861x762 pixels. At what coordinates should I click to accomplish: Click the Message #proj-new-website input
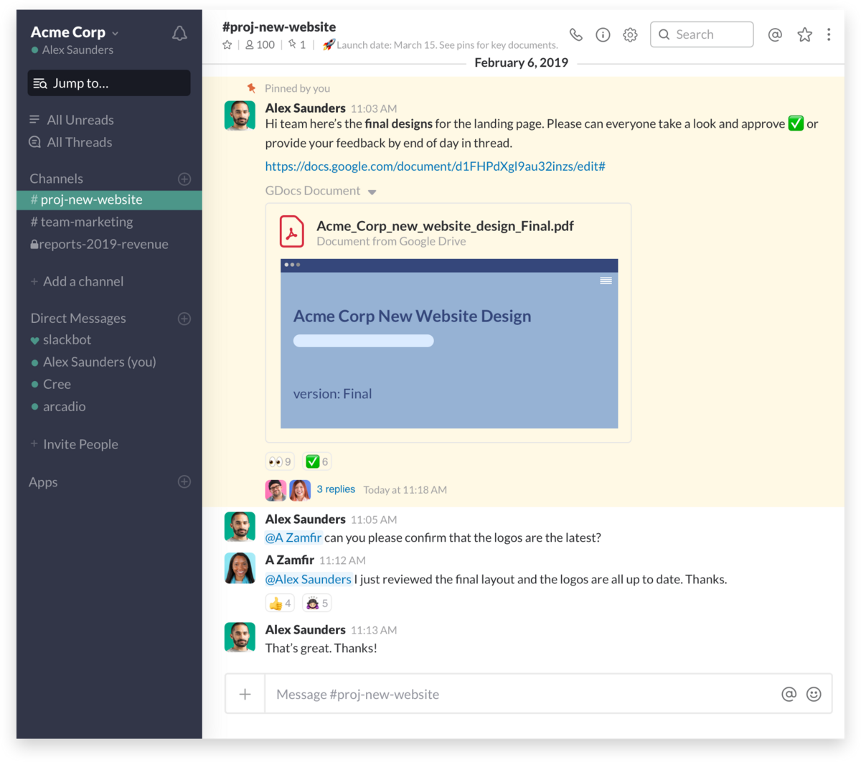click(522, 694)
